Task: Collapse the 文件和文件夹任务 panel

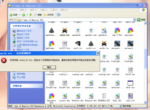Action: click(40, 26)
